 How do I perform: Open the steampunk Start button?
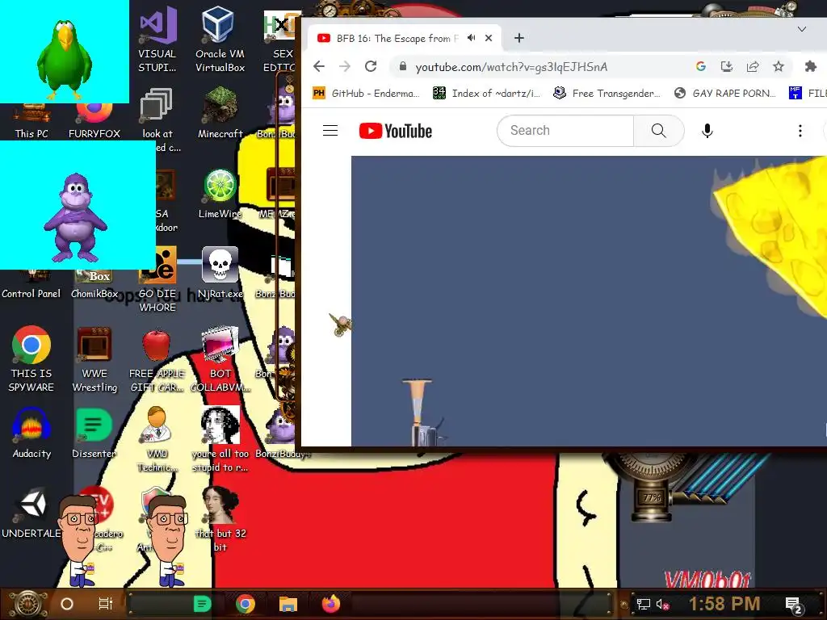point(28,605)
